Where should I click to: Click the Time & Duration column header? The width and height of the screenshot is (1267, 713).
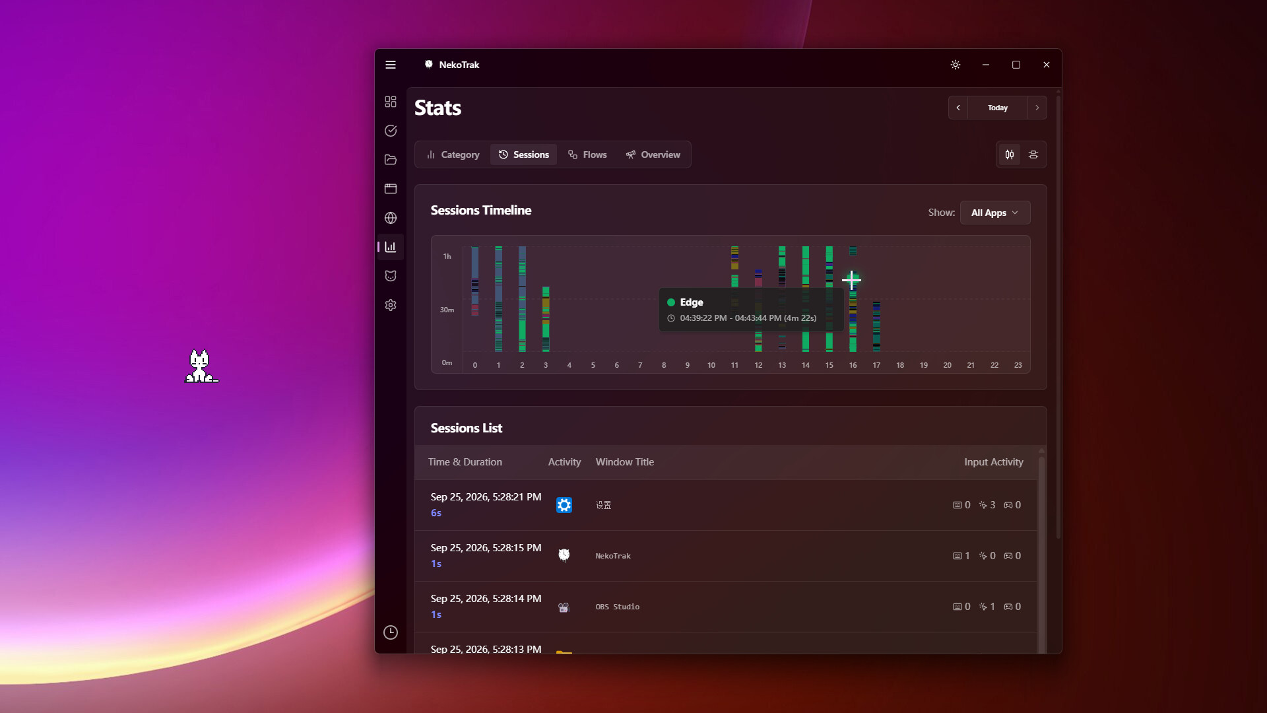point(465,462)
